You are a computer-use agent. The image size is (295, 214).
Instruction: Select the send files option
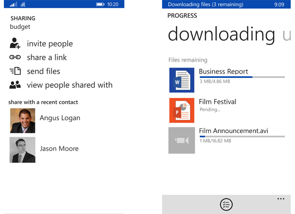tap(43, 71)
